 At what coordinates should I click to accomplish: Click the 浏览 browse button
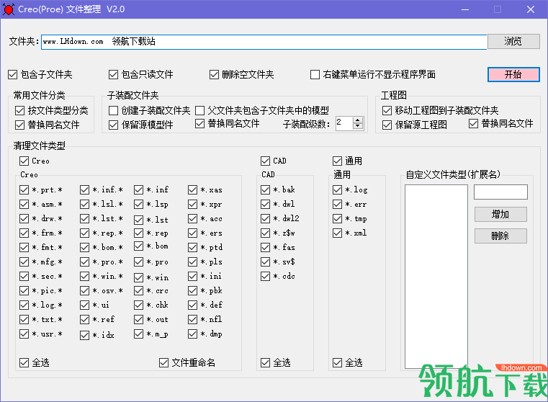tap(513, 41)
